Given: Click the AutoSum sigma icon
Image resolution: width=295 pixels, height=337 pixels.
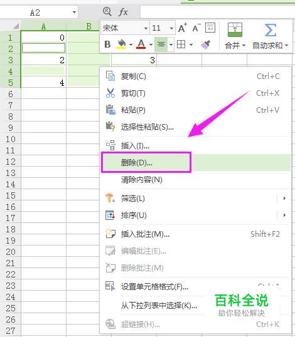Looking at the screenshot, I should pos(271,29).
